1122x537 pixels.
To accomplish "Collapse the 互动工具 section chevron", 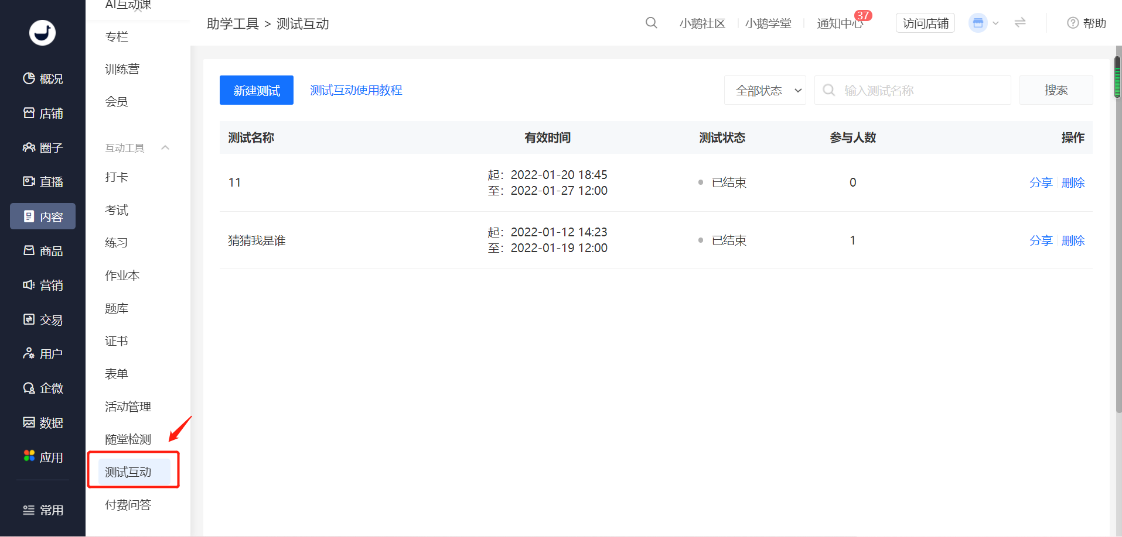I will pos(165,147).
